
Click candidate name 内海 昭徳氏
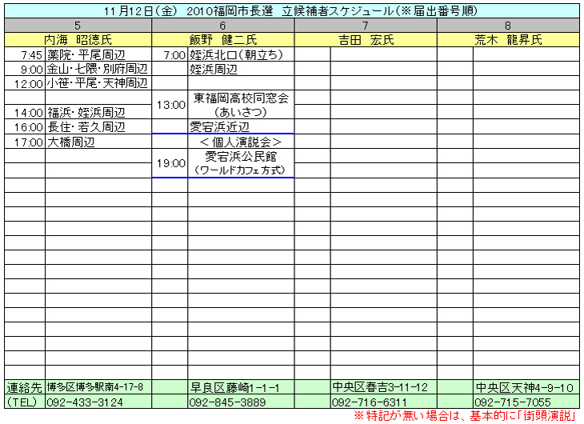77,40
